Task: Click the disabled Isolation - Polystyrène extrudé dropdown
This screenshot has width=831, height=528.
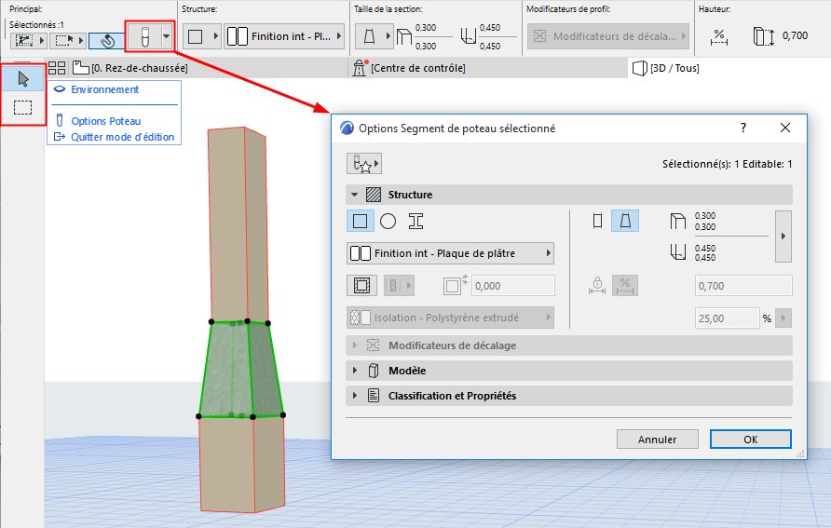Action: click(x=451, y=318)
